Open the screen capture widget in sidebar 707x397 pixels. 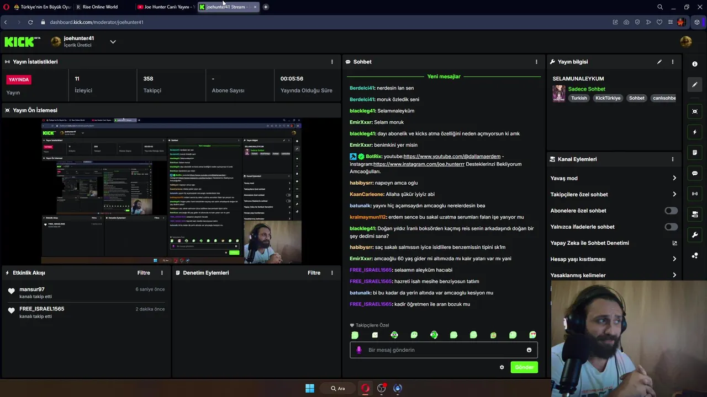[695, 111]
